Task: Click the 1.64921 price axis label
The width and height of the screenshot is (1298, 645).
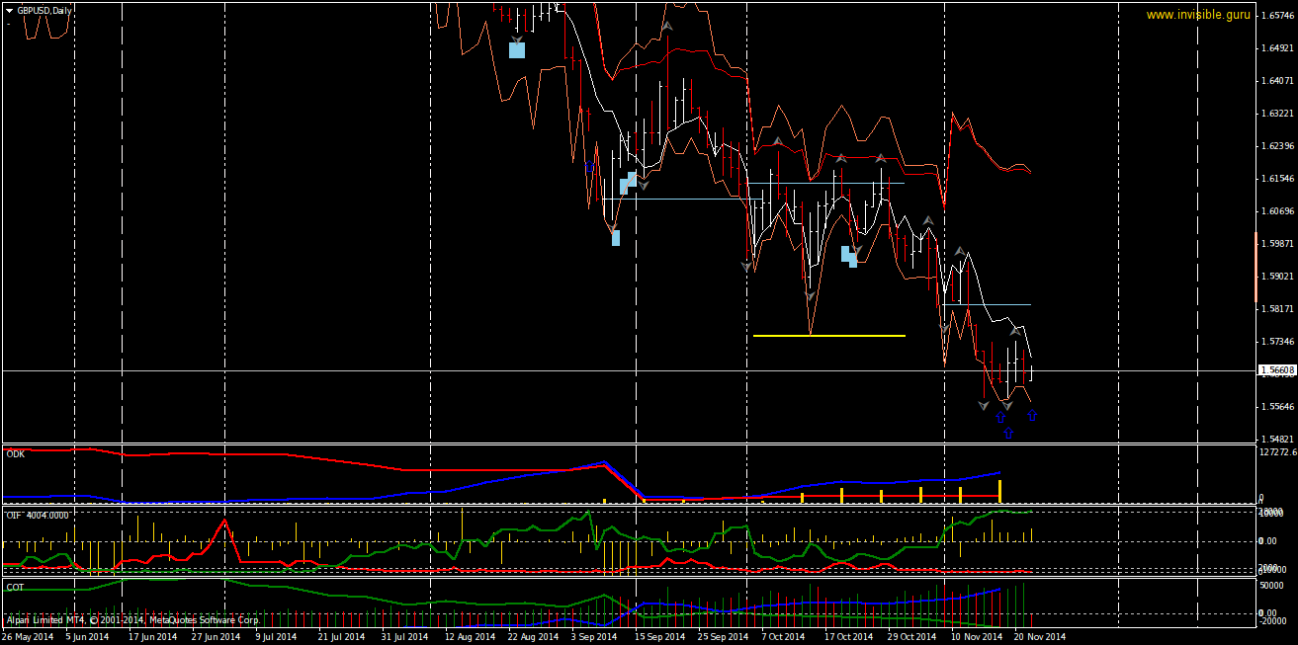Action: coord(1279,48)
